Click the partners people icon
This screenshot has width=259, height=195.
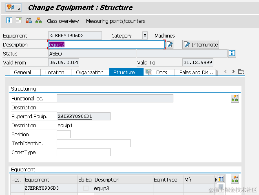pos(29,20)
